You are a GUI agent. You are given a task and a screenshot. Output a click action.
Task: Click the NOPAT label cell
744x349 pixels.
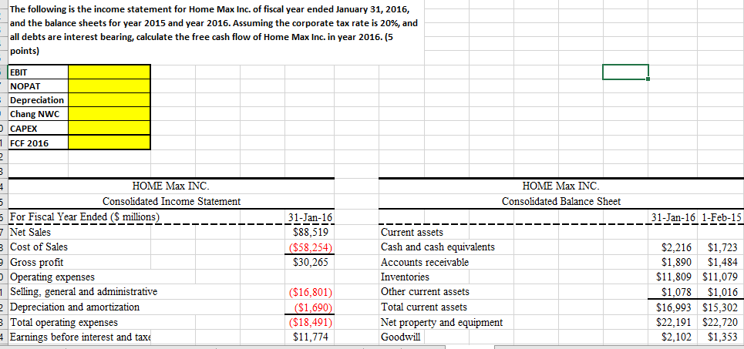[x=38, y=86]
